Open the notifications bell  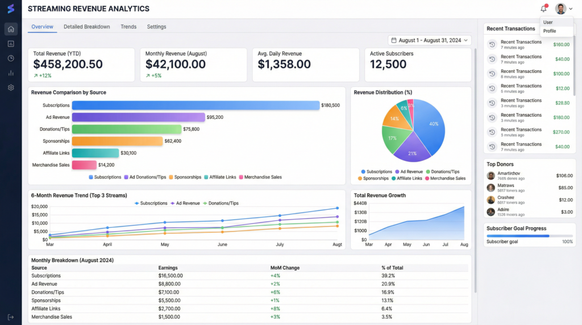click(x=543, y=9)
